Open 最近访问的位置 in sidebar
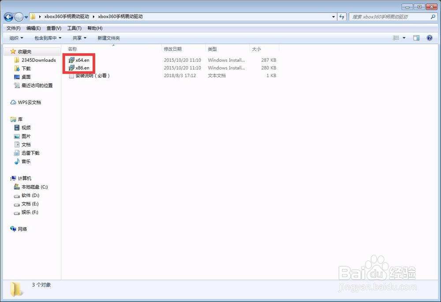Viewport: 441px width, 302px height. point(37,86)
